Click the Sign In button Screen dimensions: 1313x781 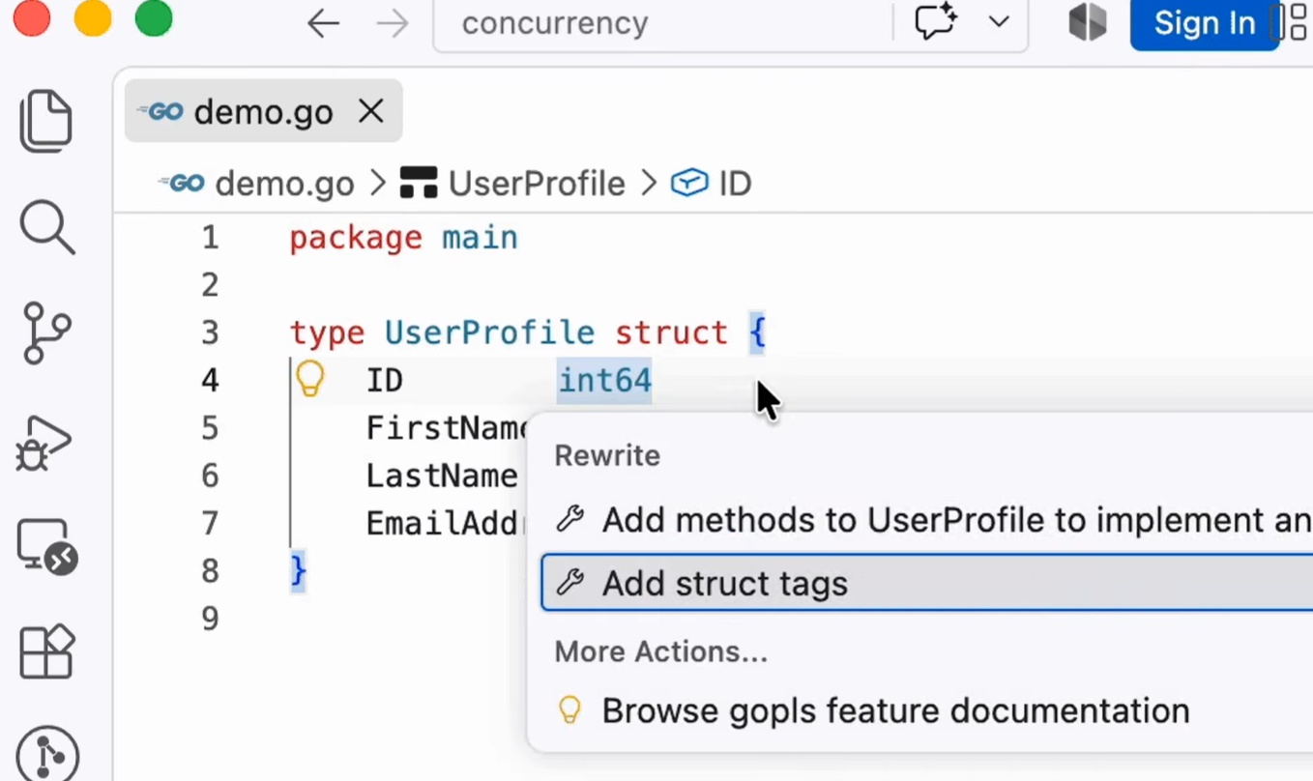1204,23
